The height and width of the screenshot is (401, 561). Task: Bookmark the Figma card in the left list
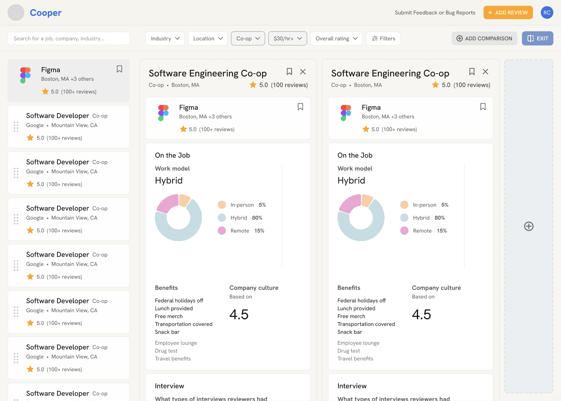click(120, 69)
